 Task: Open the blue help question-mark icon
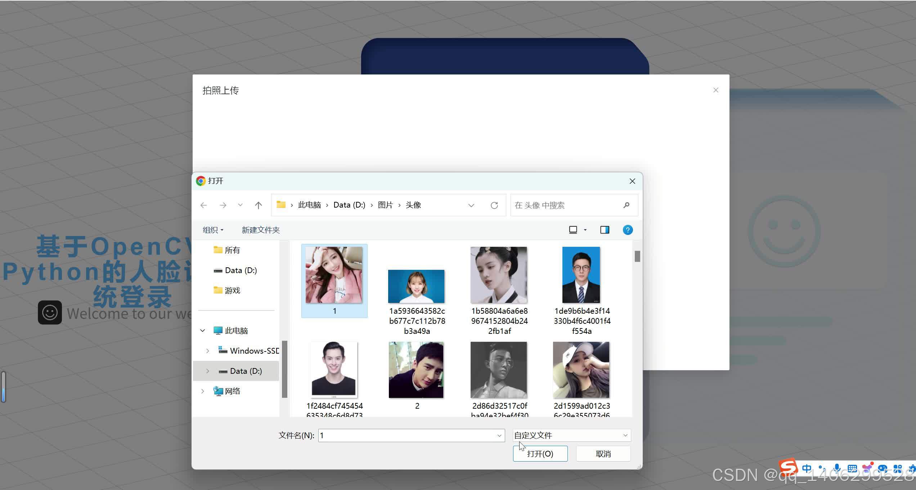[627, 230]
